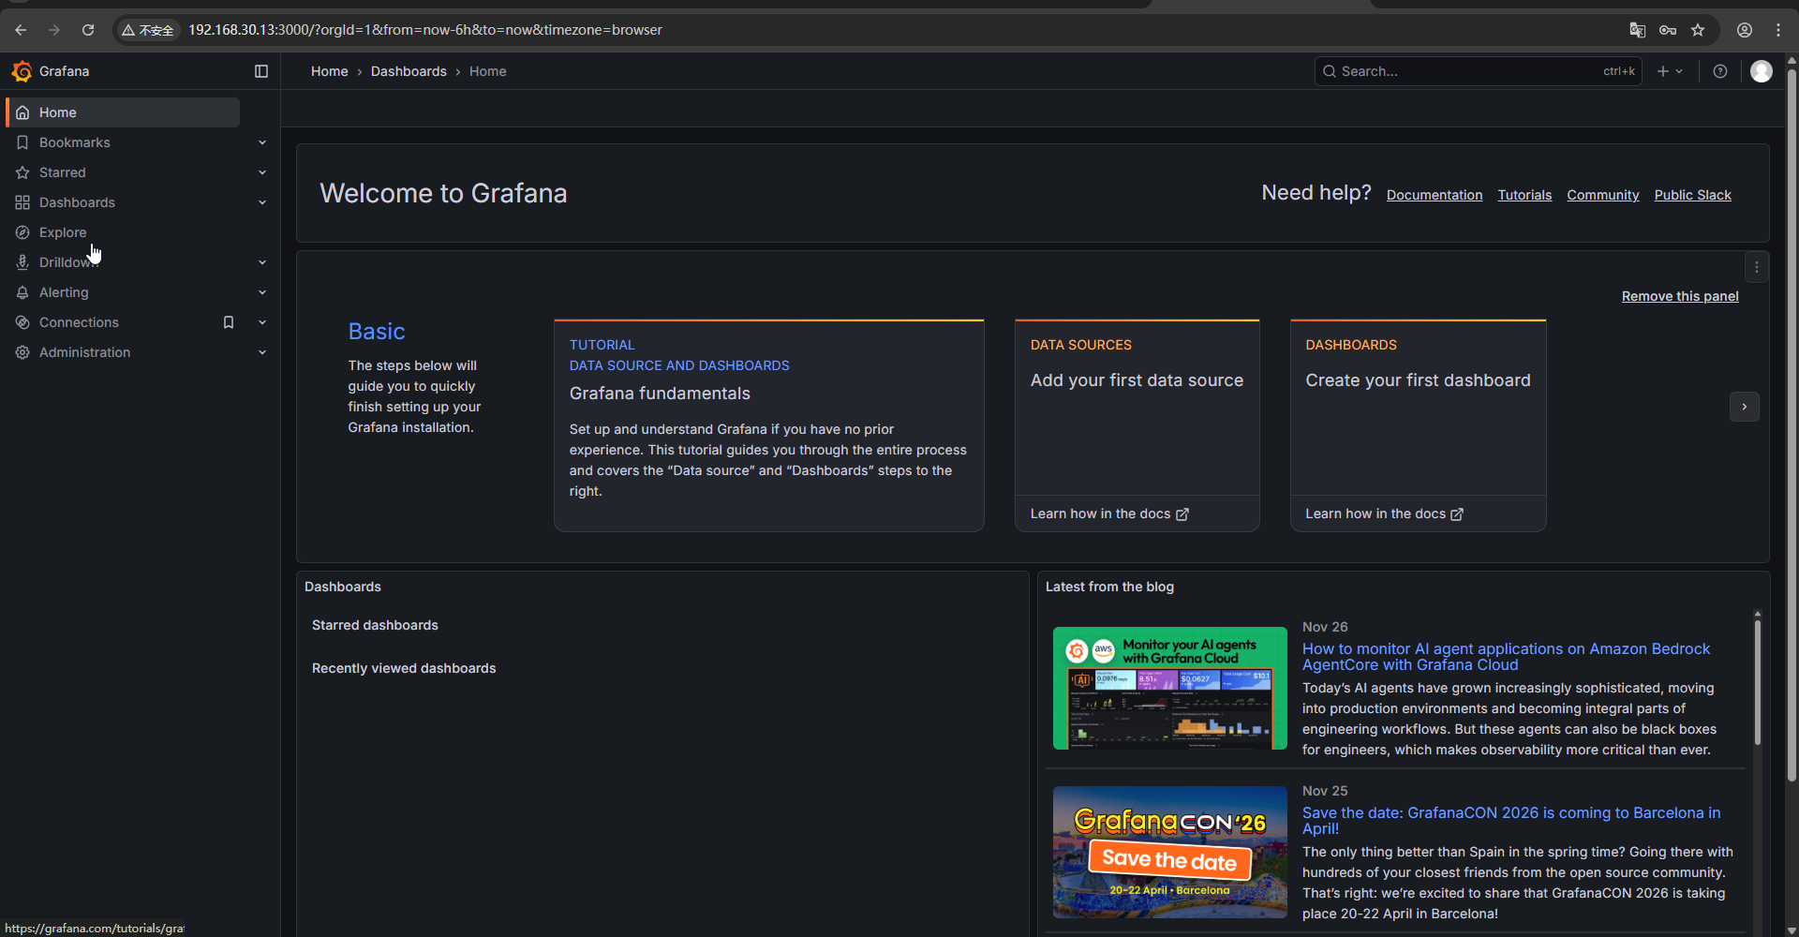Image resolution: width=1799 pixels, height=937 pixels.
Task: Open the plus New dropdown
Action: coord(1670,71)
